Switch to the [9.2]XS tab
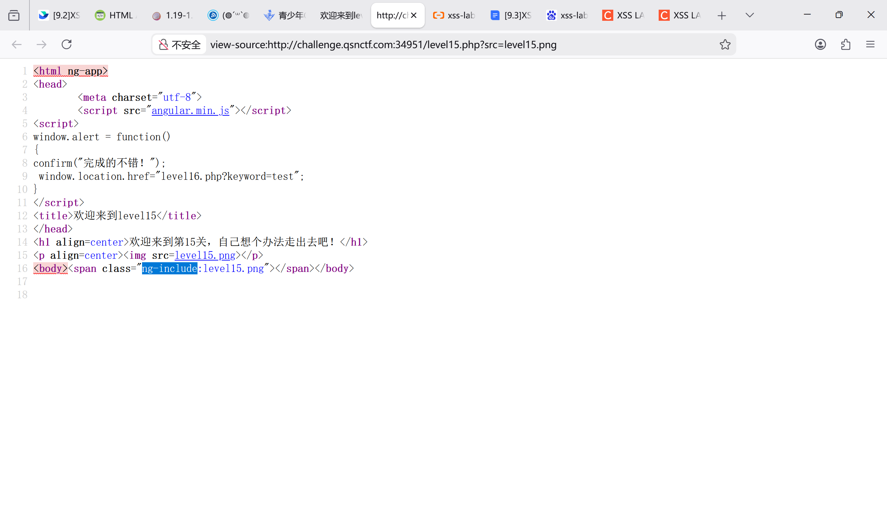The height and width of the screenshot is (521, 887). pyautogui.click(x=60, y=15)
